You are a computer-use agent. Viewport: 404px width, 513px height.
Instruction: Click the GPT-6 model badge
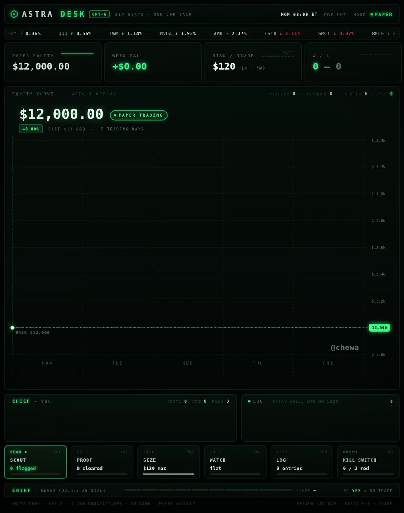(100, 14)
